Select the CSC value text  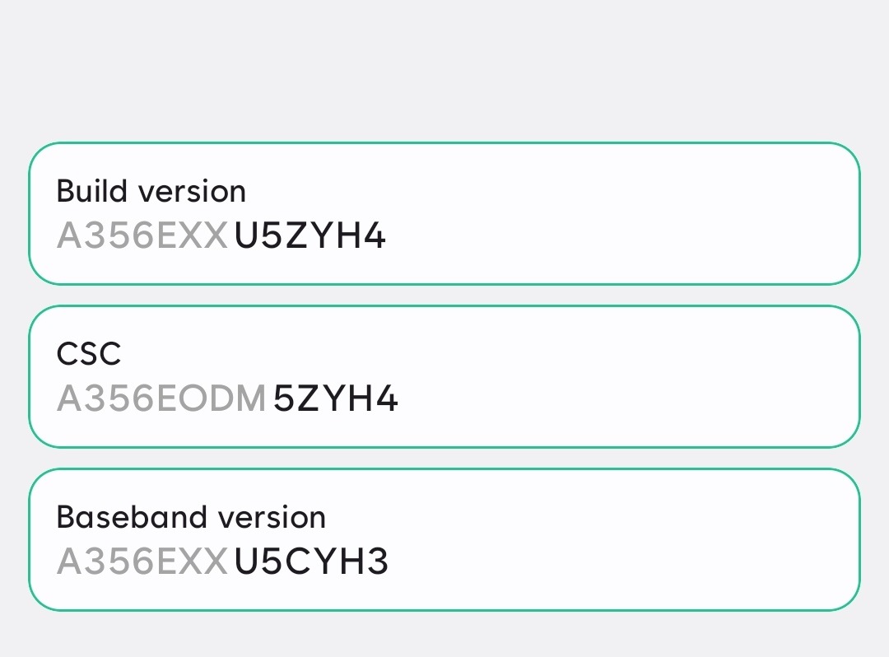228,398
